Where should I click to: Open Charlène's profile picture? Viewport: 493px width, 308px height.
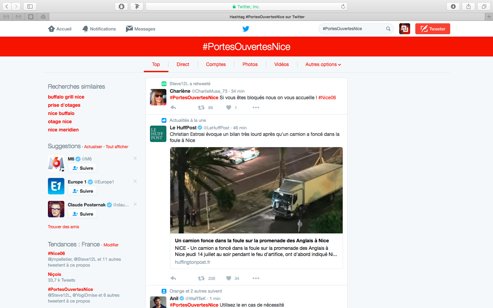[x=158, y=97]
